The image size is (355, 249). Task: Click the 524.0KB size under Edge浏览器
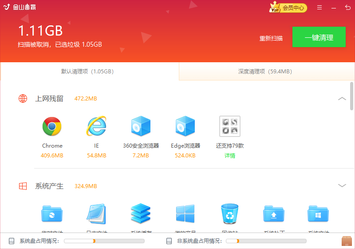pos(185,156)
